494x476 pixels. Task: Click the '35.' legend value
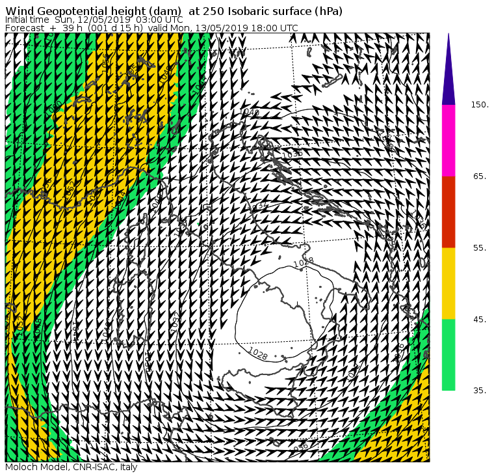pyautogui.click(x=480, y=391)
